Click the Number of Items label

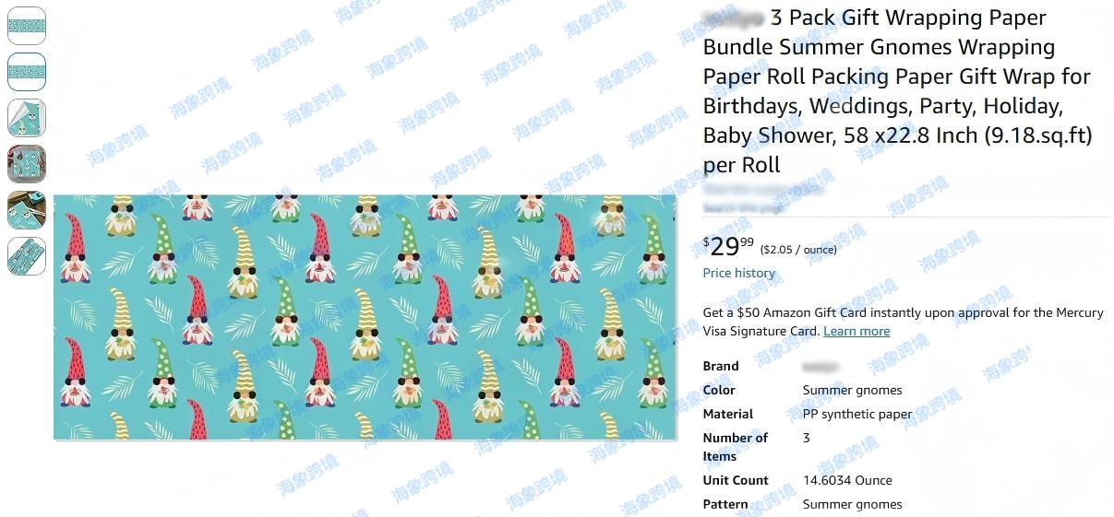coord(736,447)
